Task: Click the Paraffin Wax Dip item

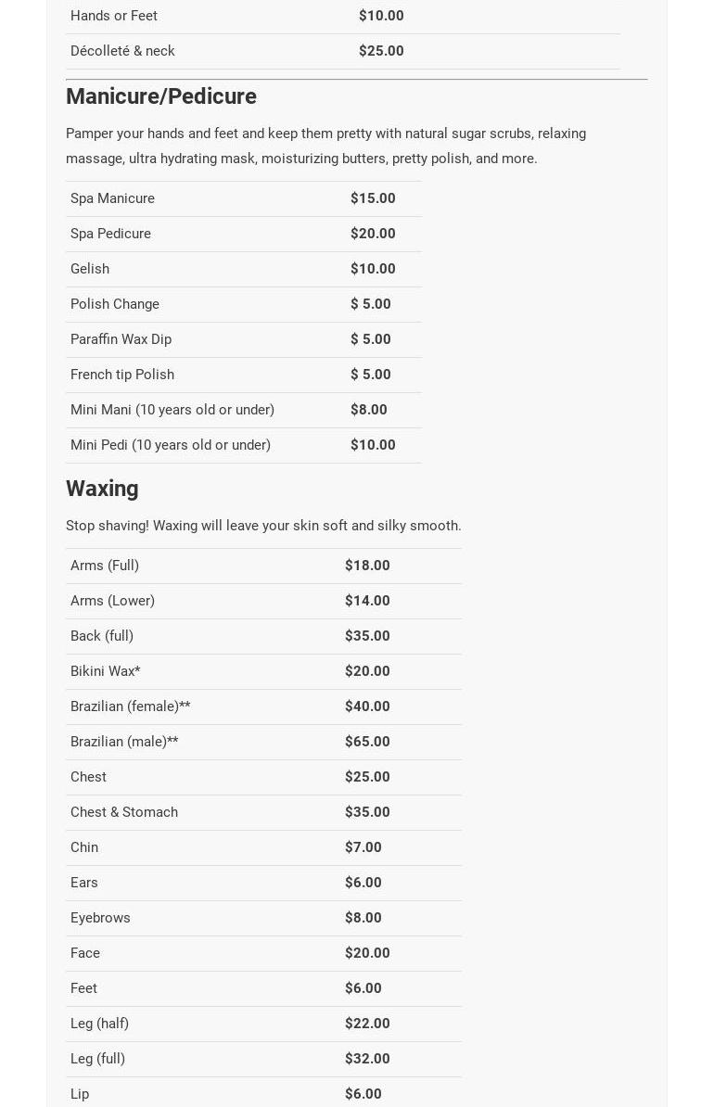Action: 121,339
